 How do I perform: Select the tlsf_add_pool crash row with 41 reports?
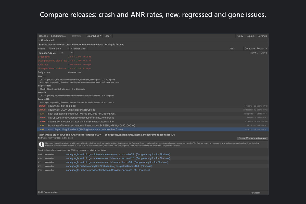[x=153, y=106]
